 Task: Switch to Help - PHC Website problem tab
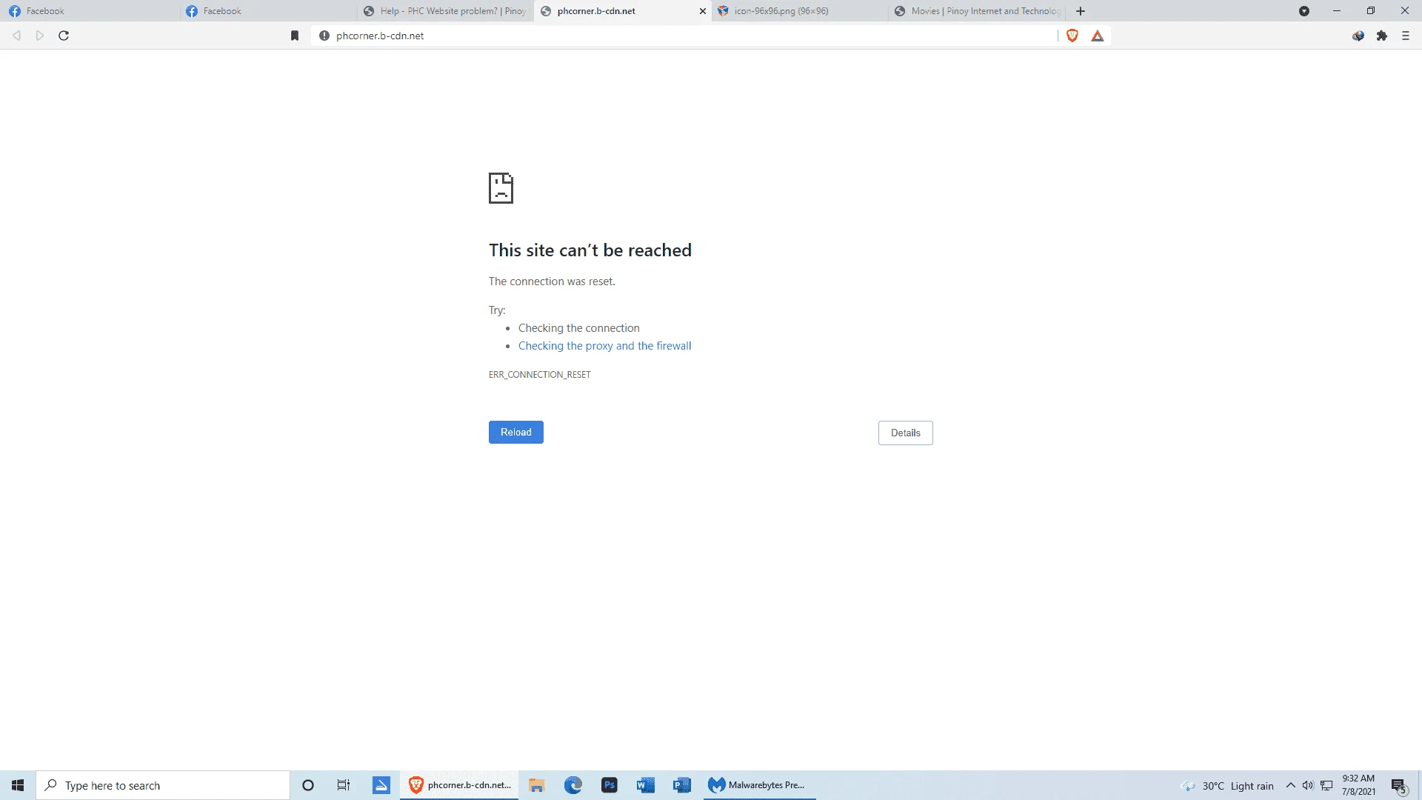[444, 11]
